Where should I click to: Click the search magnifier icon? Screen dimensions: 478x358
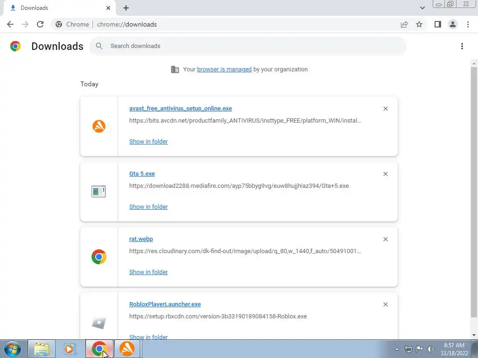99,46
